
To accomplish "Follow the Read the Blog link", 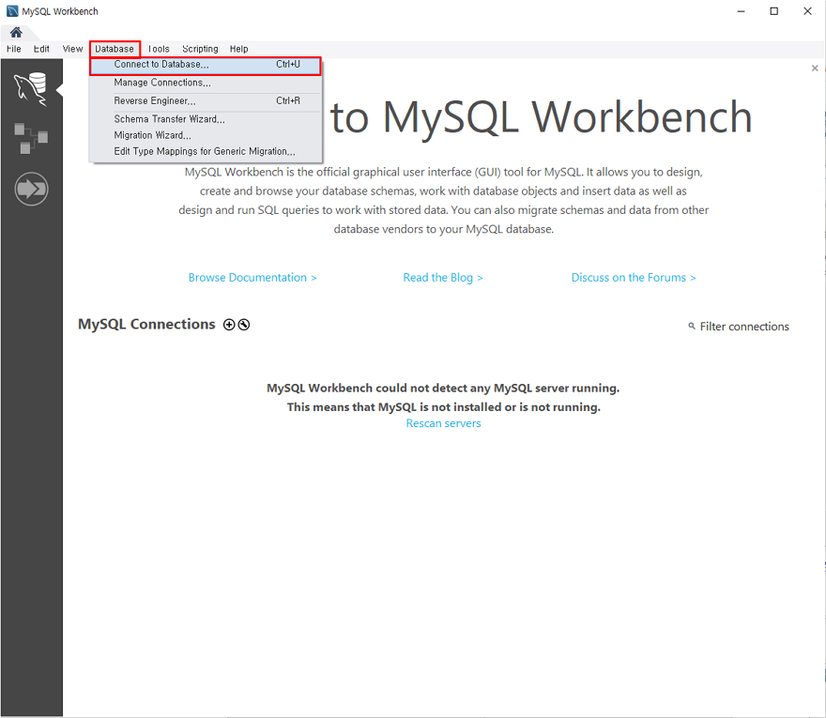I will coord(442,278).
